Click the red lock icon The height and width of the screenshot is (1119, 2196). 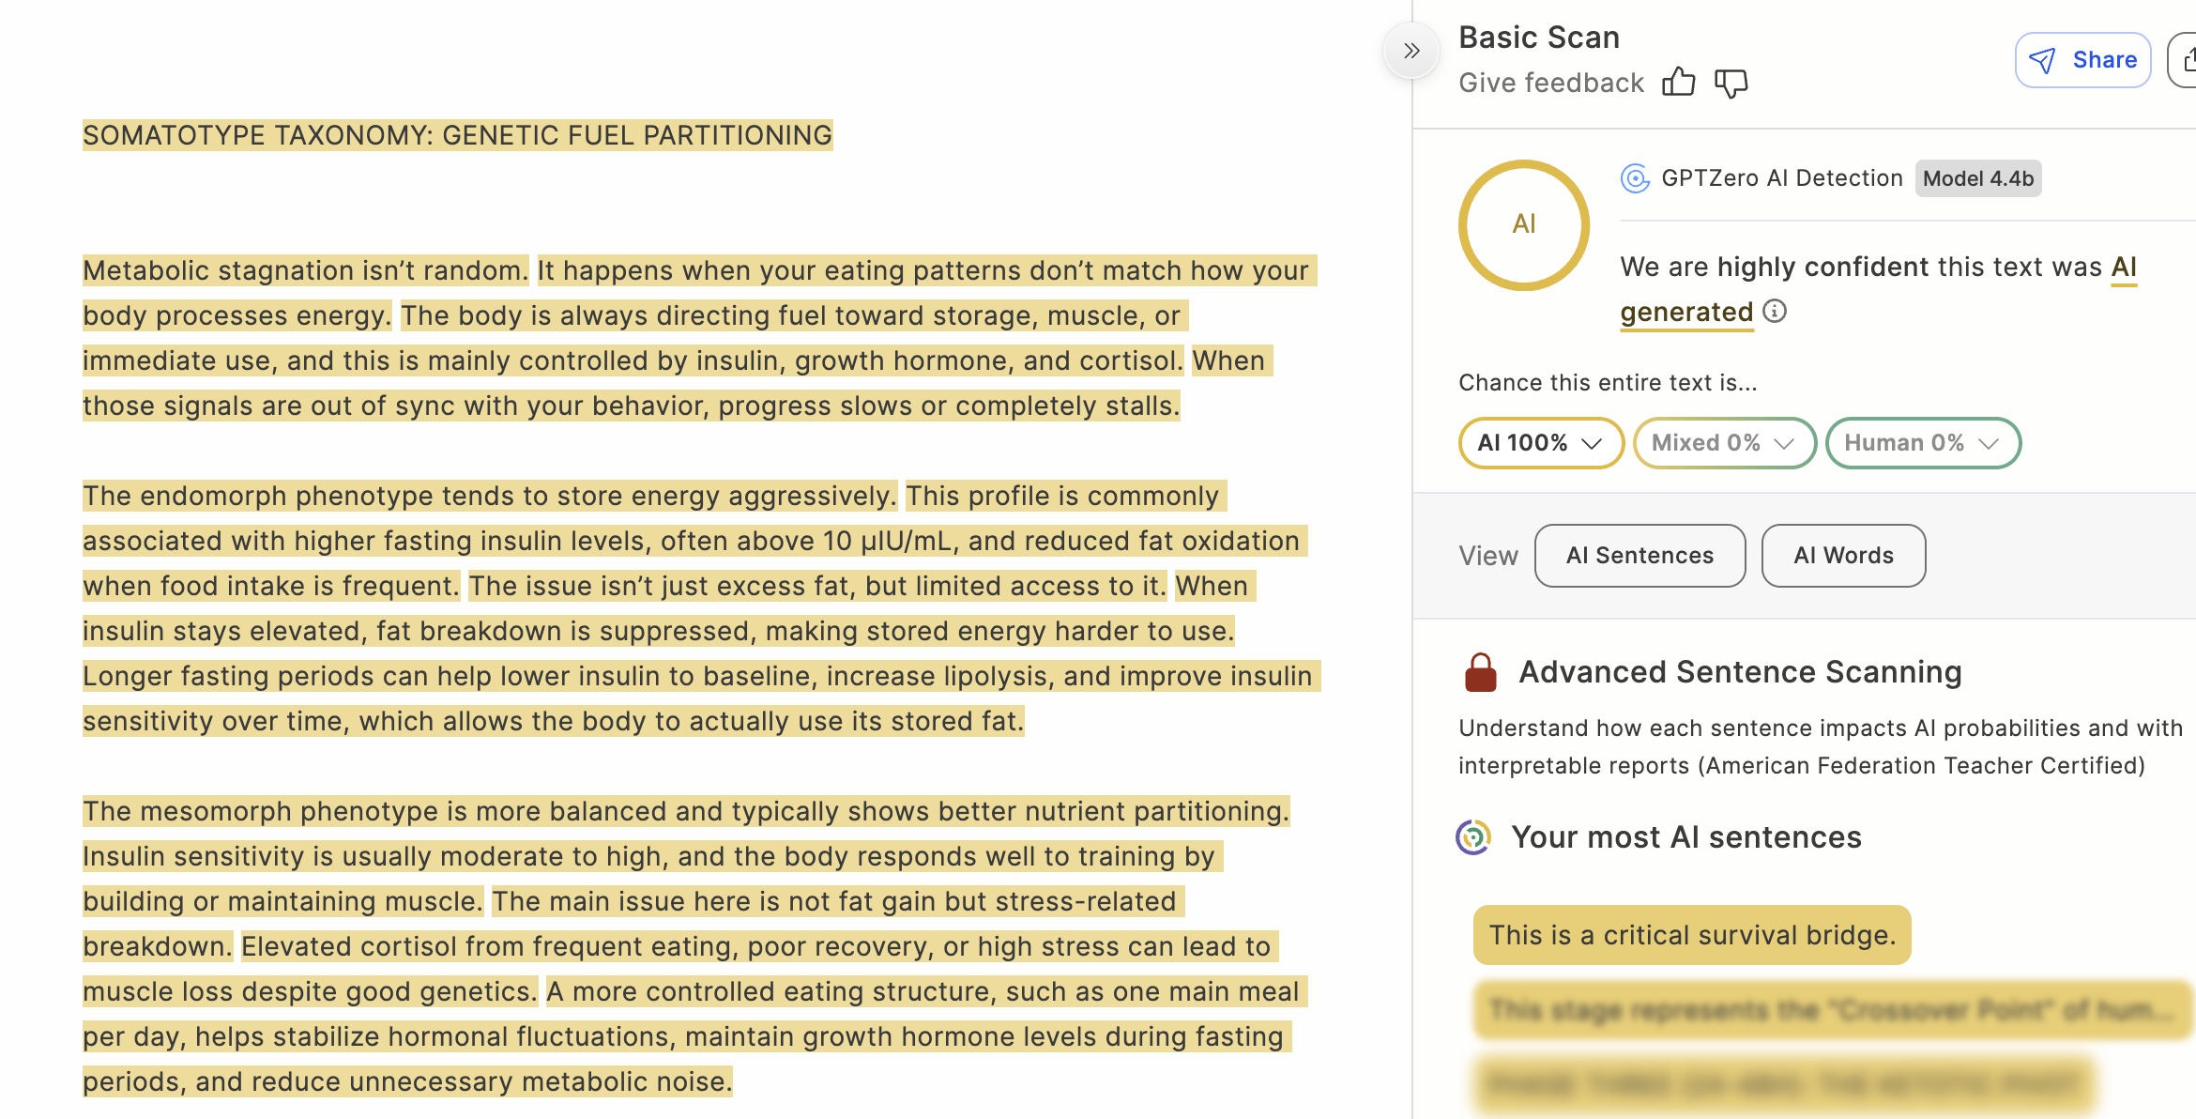(1480, 672)
